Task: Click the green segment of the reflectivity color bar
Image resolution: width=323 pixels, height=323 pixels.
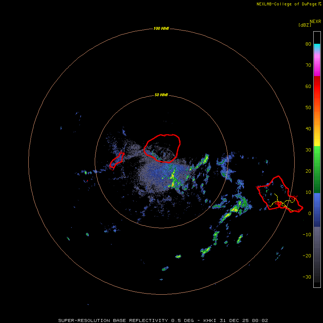Action: coord(317,169)
